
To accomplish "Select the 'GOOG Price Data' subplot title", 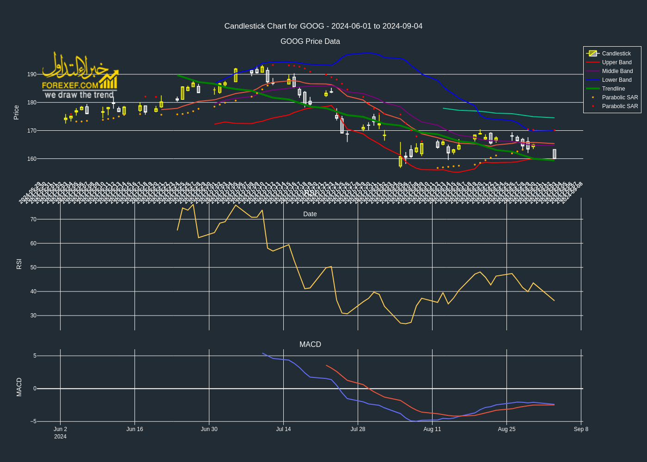I will (x=310, y=42).
